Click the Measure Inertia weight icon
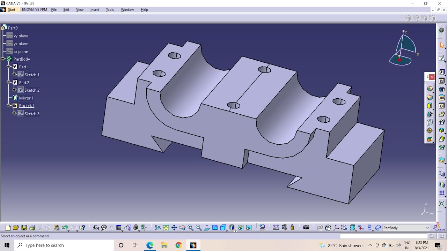 (x=292, y=228)
